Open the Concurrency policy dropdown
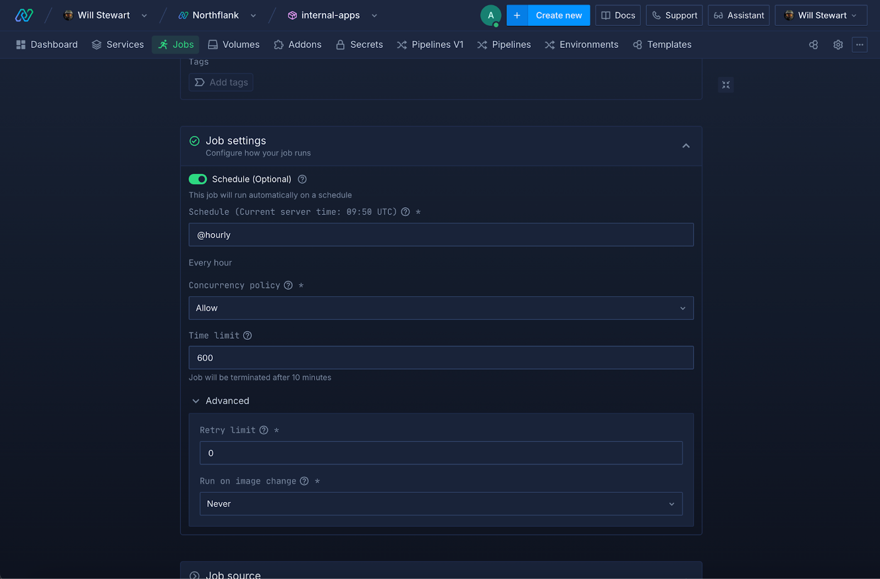 [x=441, y=308]
